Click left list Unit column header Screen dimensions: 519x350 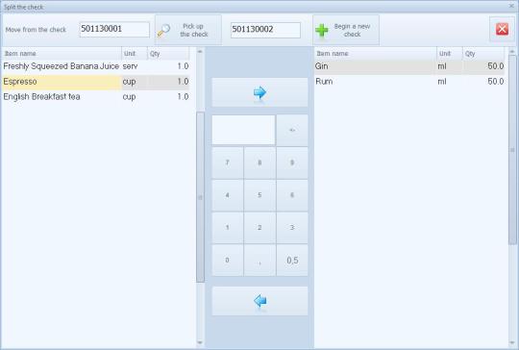(135, 53)
